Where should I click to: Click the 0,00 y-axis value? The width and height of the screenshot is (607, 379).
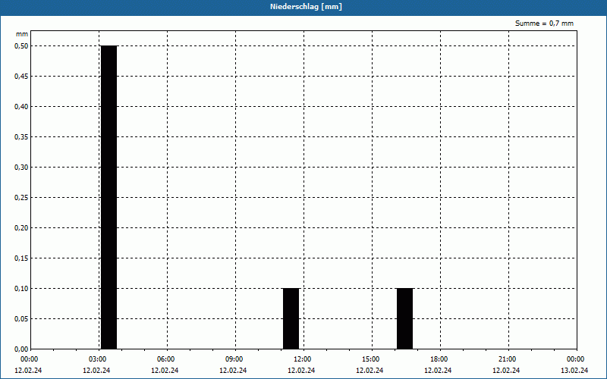coord(21,349)
